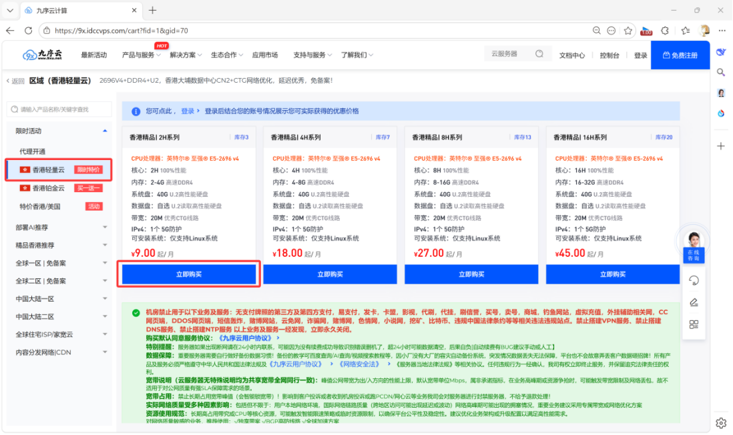Expand the 中国大陆二区 section
733x435 pixels.
[59, 316]
